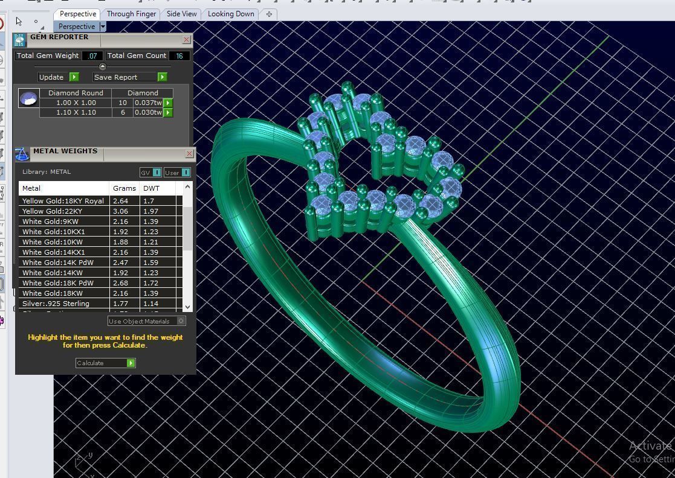Sort by the Grams column header
The image size is (675, 478).
pos(124,188)
